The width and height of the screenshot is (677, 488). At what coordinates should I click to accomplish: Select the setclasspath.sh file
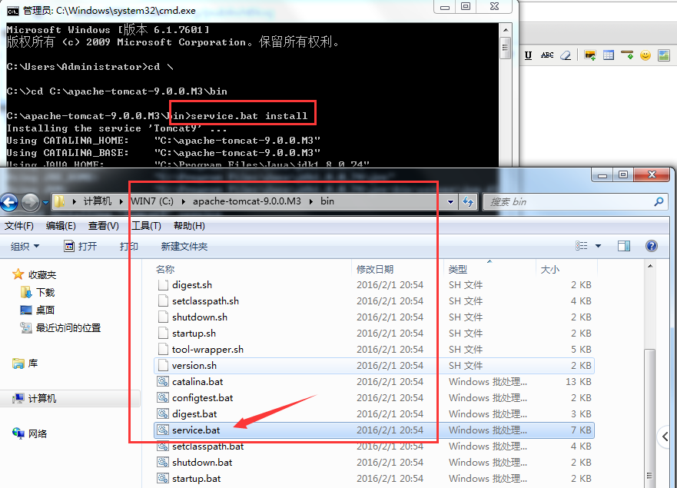pyautogui.click(x=374, y=301)
